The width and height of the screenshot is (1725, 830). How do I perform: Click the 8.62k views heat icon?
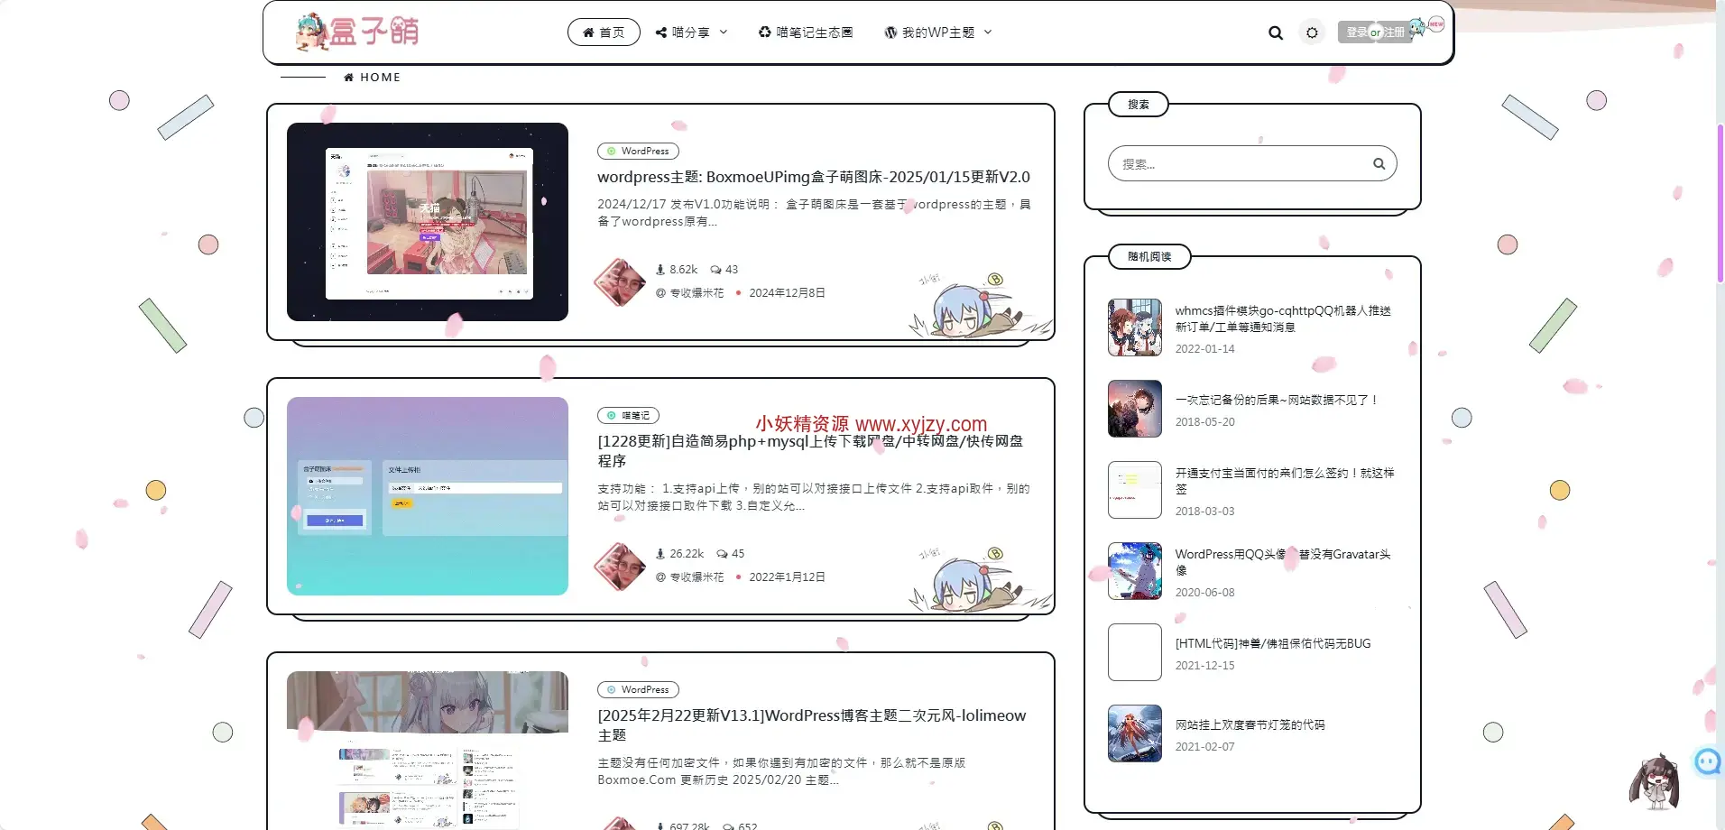[660, 270]
